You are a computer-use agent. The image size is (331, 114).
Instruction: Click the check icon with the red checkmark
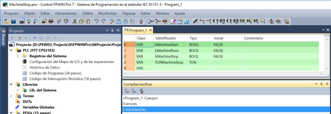[112, 21]
